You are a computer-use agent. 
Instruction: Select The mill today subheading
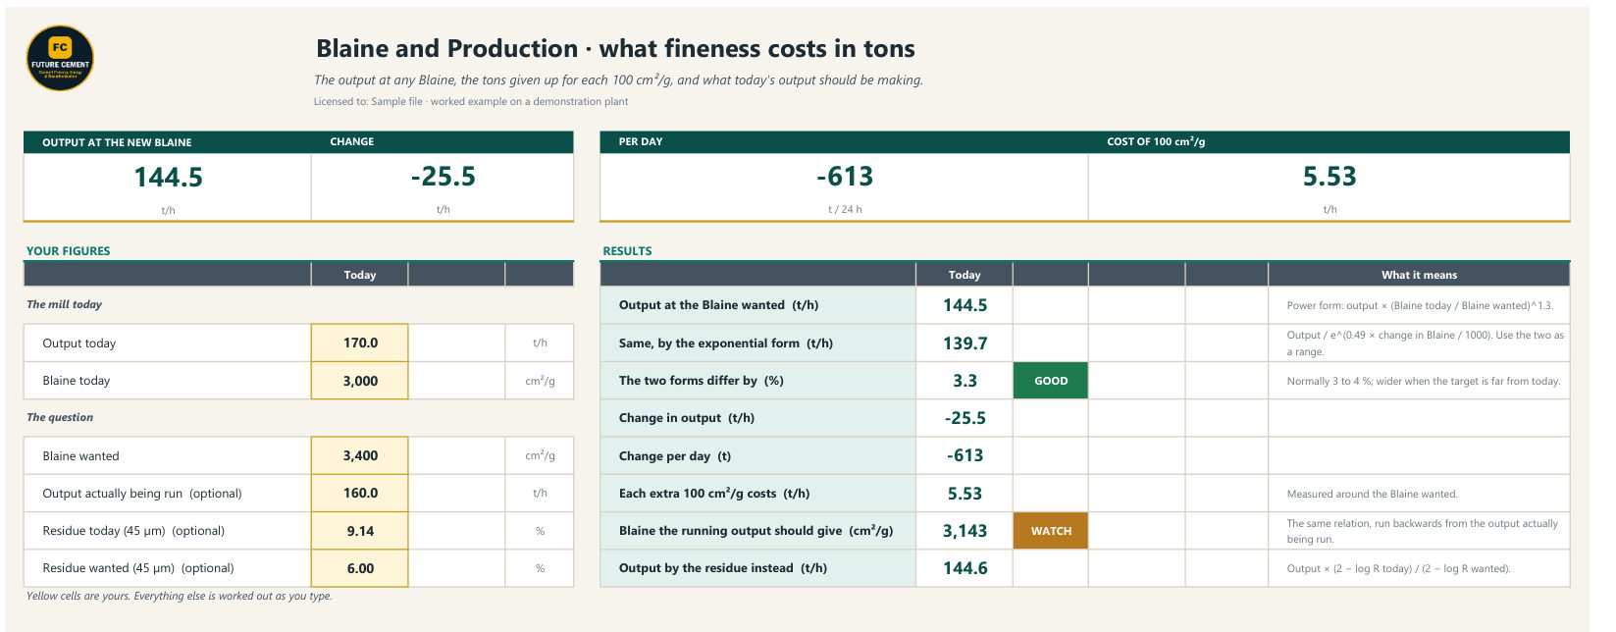click(64, 304)
